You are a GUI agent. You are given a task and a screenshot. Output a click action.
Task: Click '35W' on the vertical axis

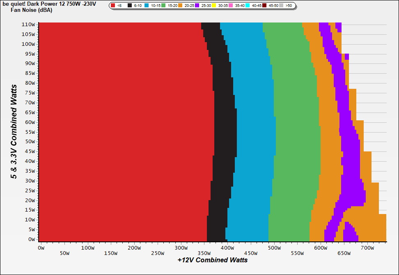click(x=30, y=171)
